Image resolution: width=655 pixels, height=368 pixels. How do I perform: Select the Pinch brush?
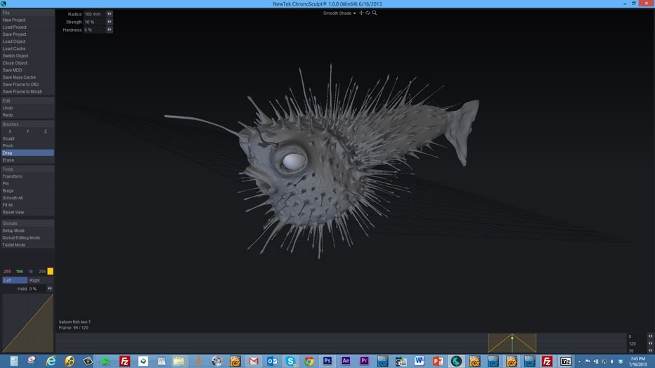(x=8, y=145)
